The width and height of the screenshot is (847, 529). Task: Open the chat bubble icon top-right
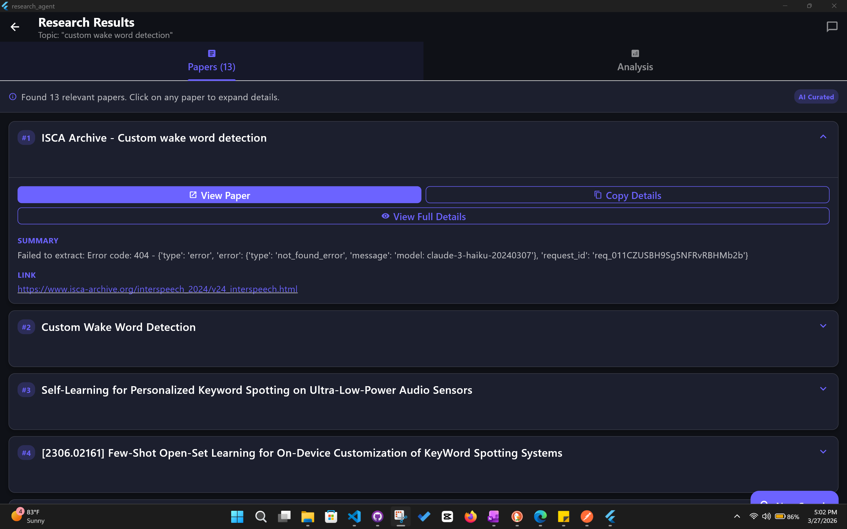pyautogui.click(x=832, y=27)
